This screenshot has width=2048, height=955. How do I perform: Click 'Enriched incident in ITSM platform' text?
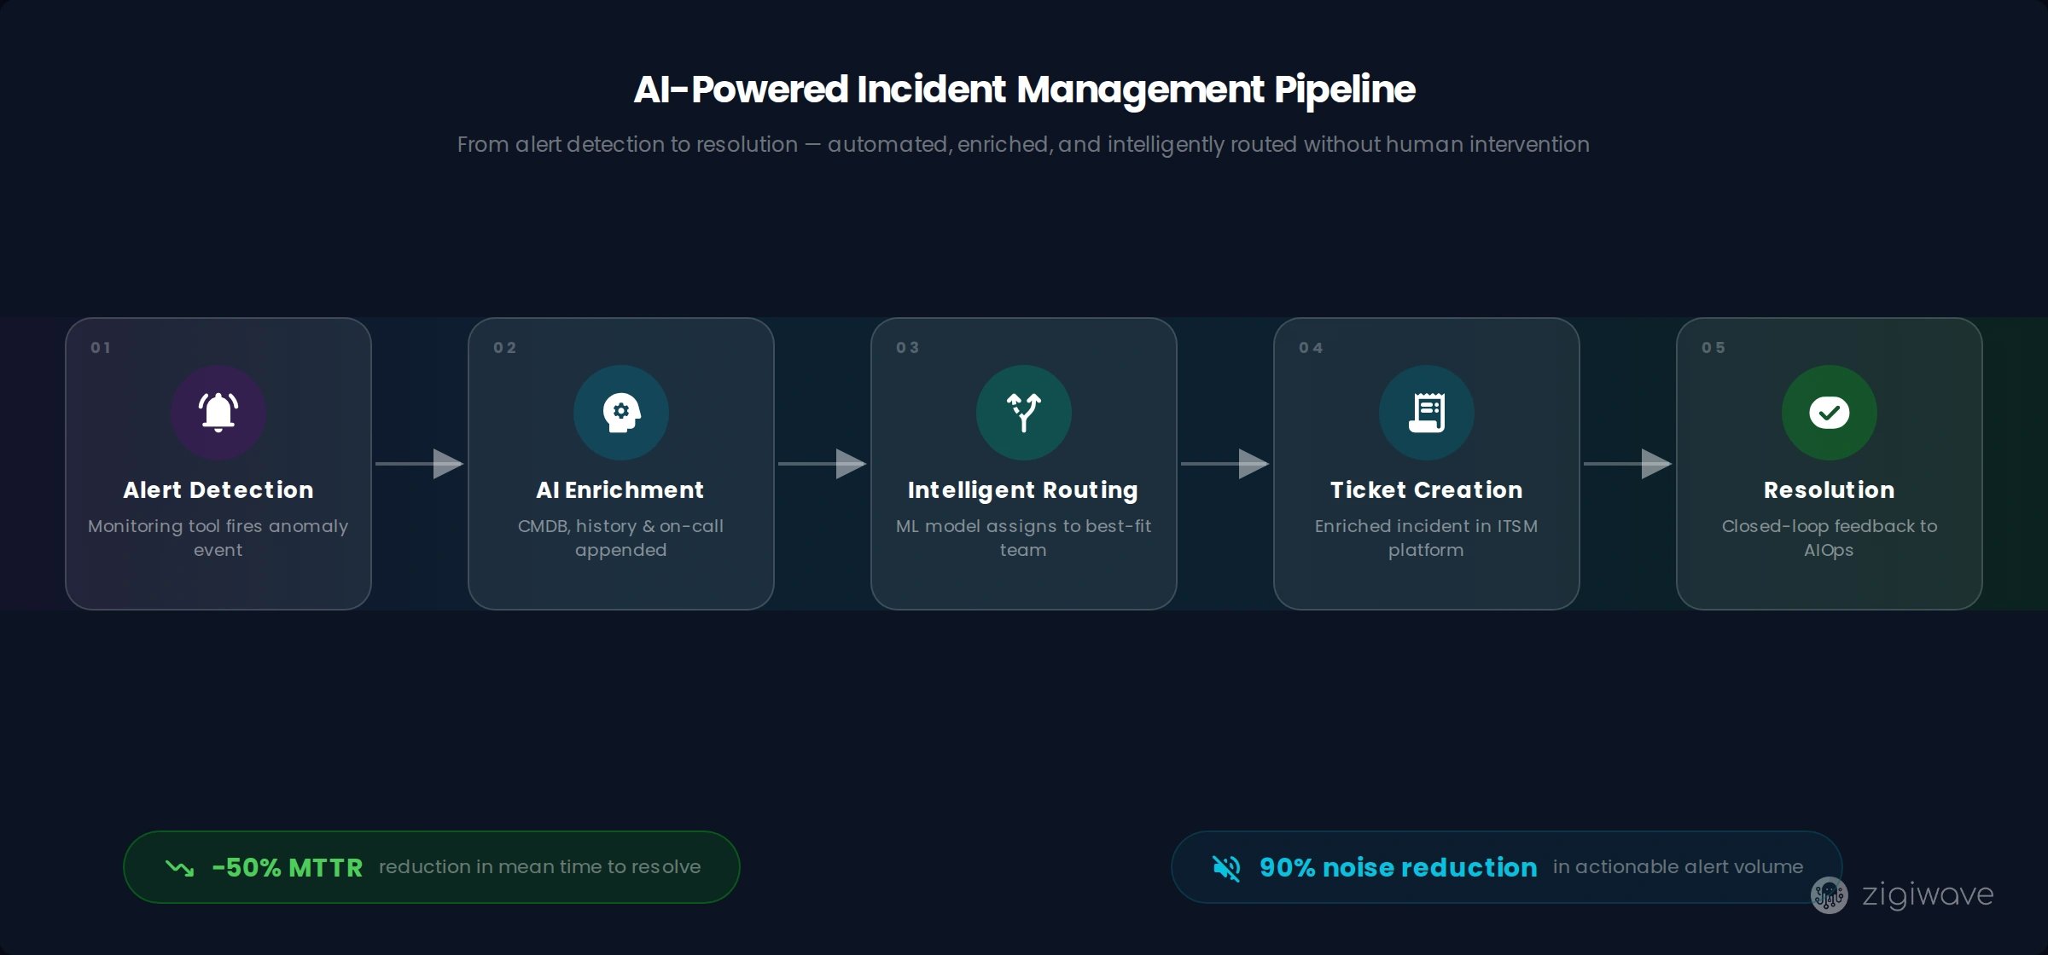click(x=1427, y=538)
